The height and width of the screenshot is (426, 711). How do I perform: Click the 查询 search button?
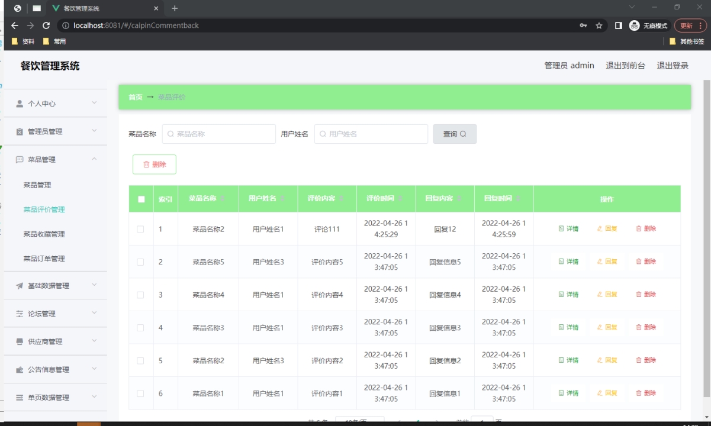pyautogui.click(x=455, y=134)
